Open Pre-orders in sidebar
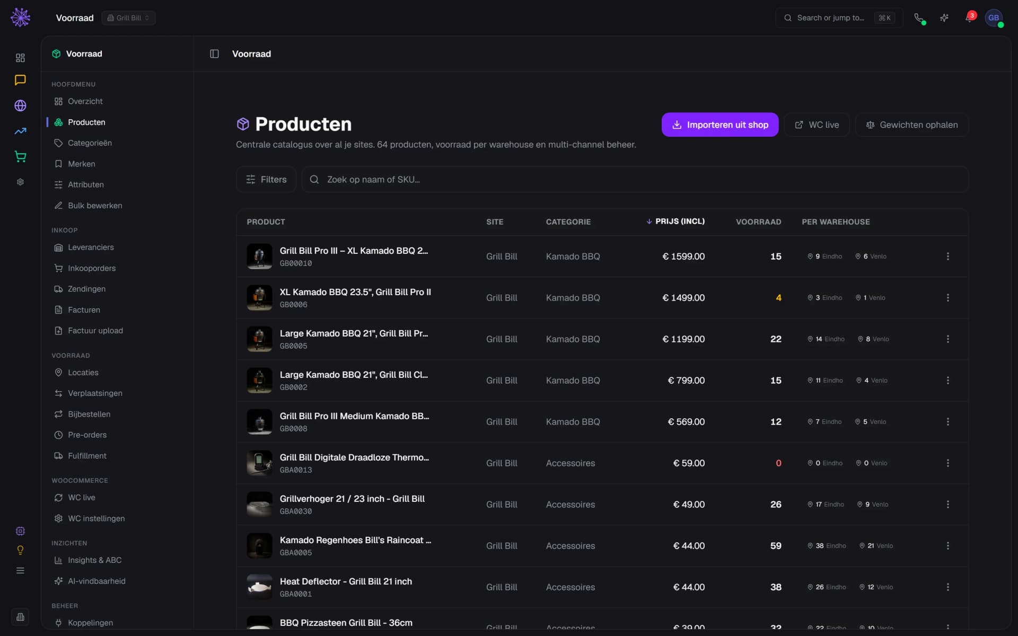The height and width of the screenshot is (636, 1018). (x=87, y=435)
